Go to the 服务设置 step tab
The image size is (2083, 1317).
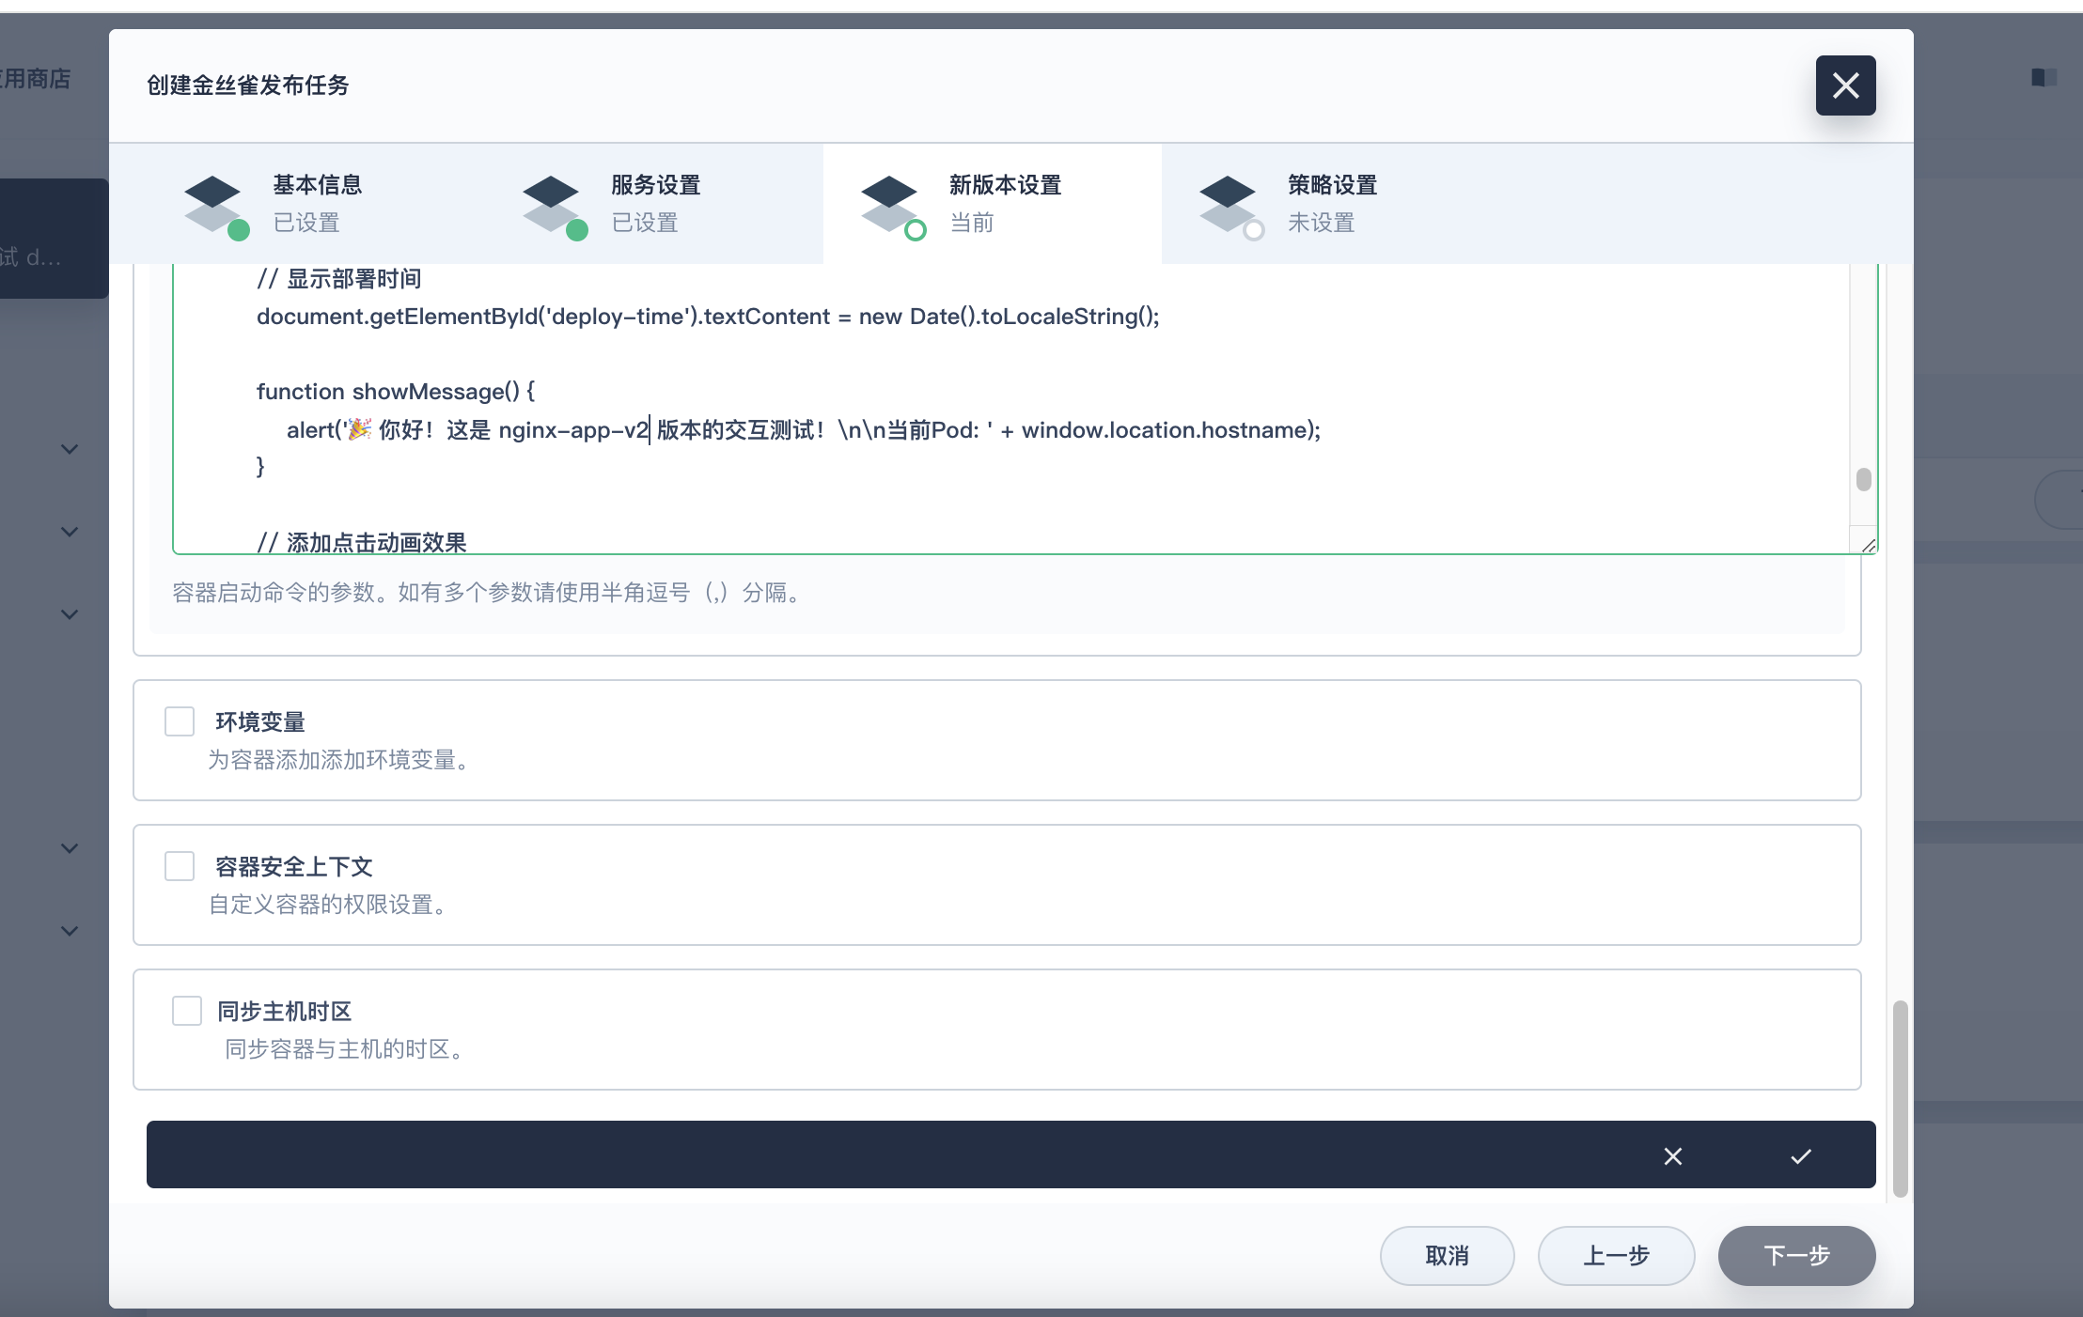(654, 203)
